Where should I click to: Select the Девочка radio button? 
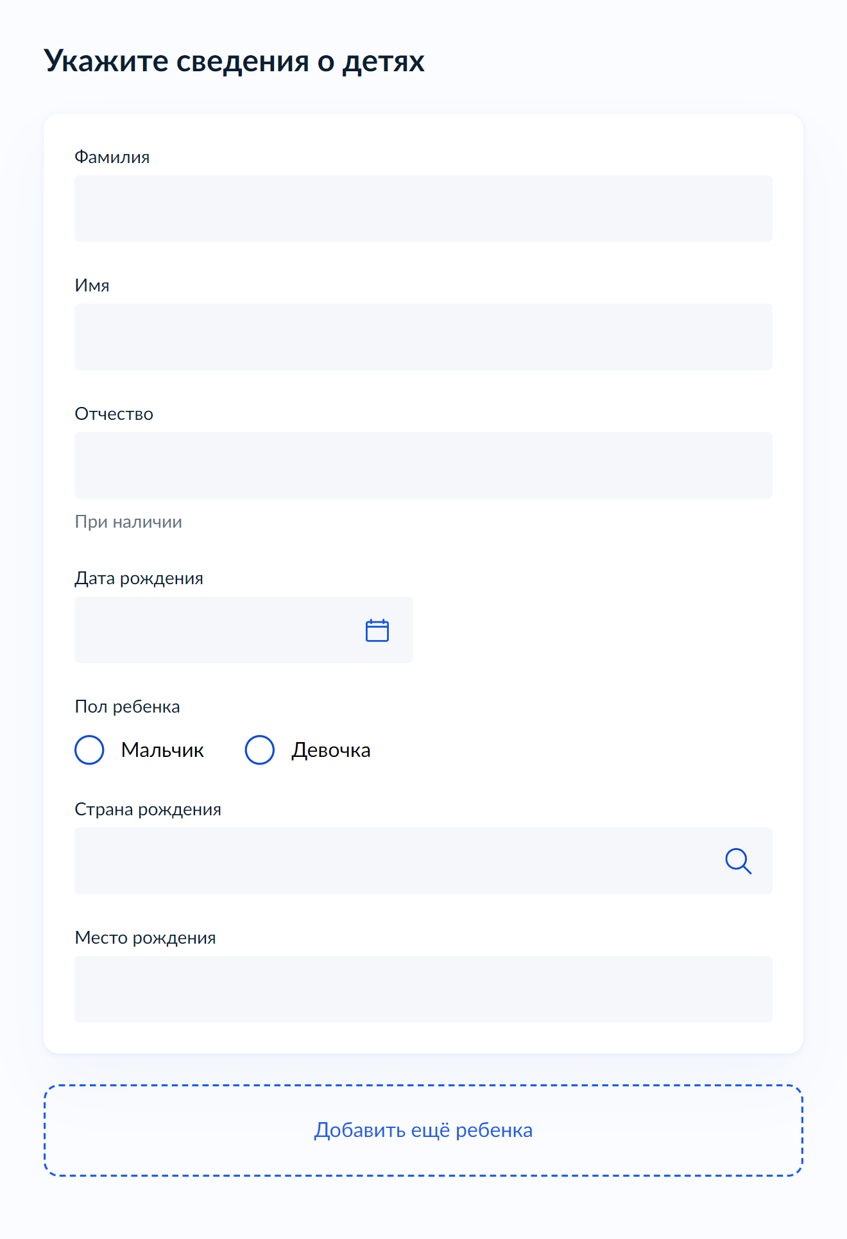[x=260, y=750]
